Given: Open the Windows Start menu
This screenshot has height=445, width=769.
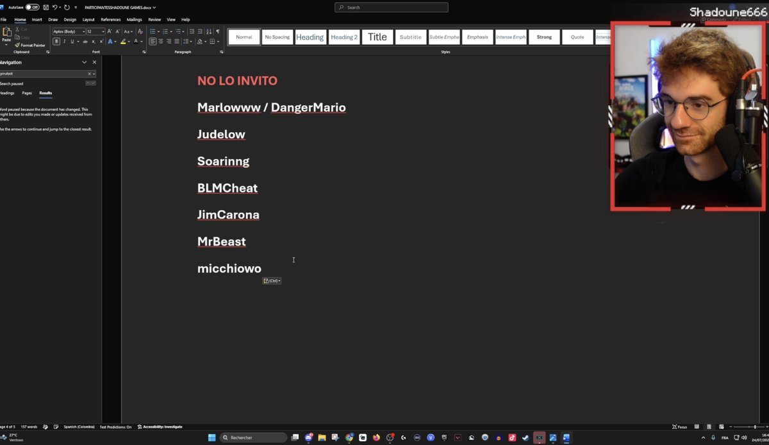Looking at the screenshot, I should [x=211, y=437].
